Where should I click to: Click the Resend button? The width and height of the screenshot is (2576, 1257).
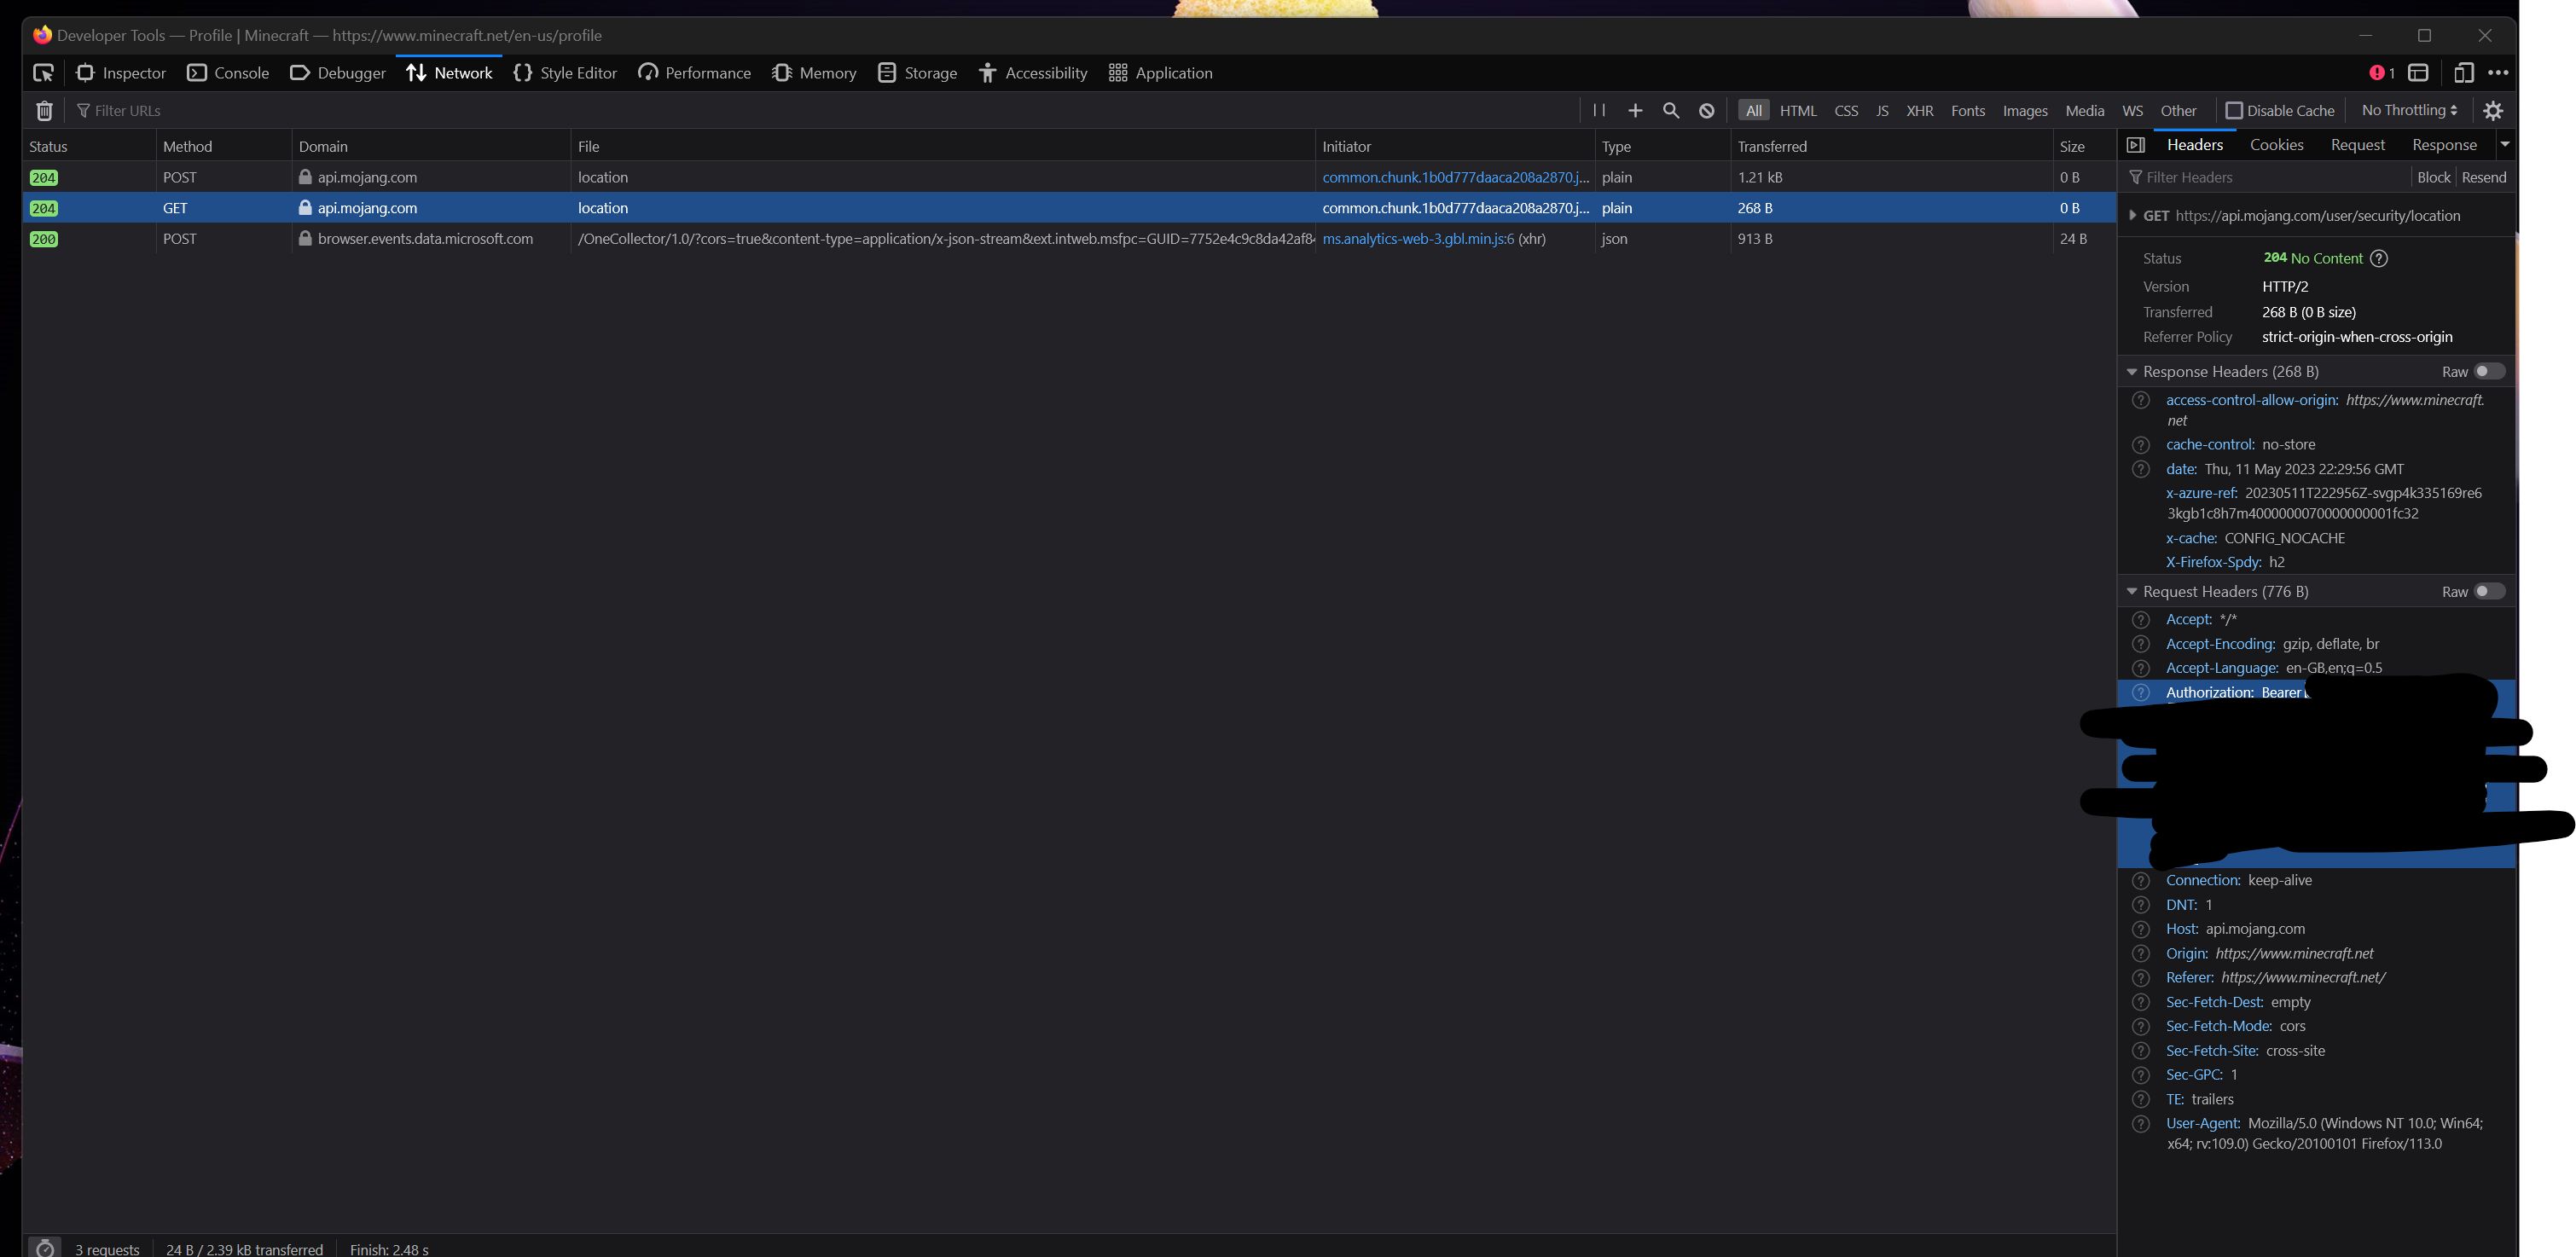pyautogui.click(x=2483, y=178)
